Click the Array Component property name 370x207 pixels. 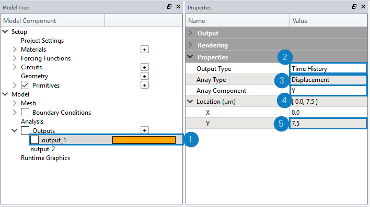coord(222,91)
